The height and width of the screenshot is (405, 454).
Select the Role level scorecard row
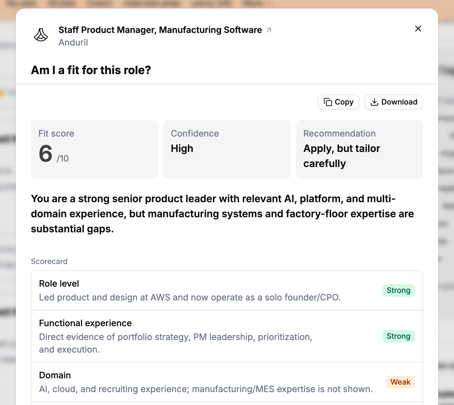[227, 290]
